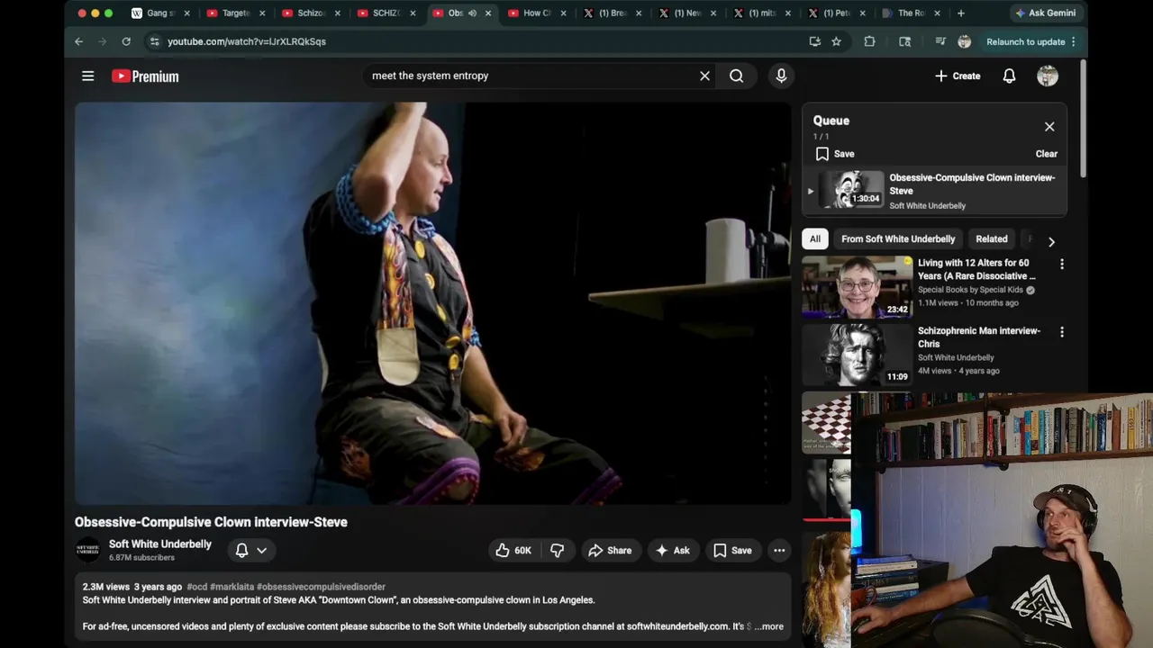Click the #marklaita hashtag
This screenshot has width=1153, height=648.
232,587
